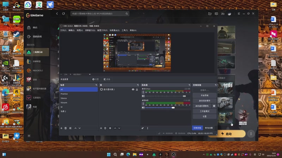Open the File menu in OBS
Image resolution: width=282 pixels, height=158 pixels.
pyautogui.click(x=63, y=30)
